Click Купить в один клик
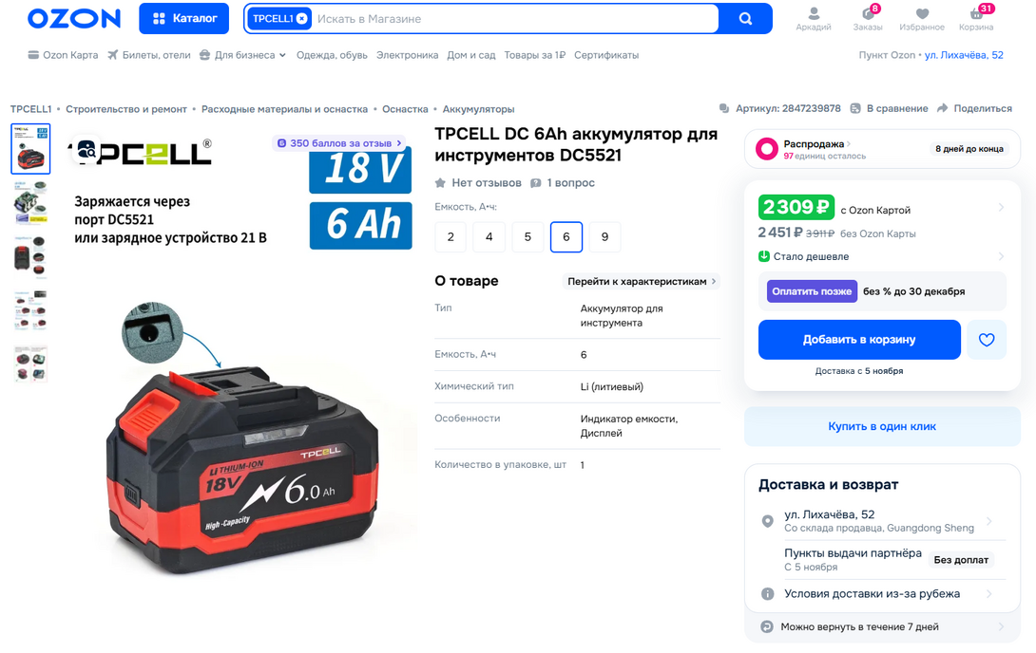 point(882,427)
